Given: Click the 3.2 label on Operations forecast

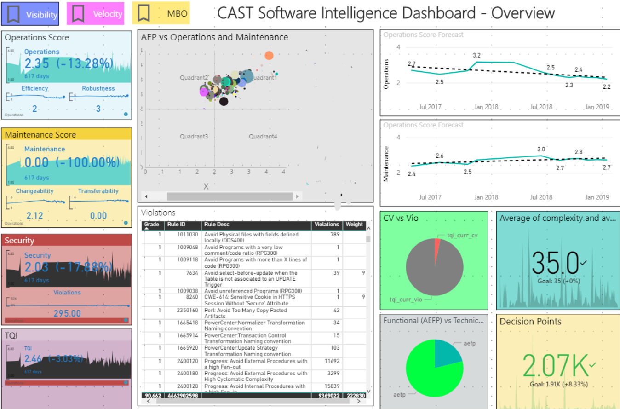Looking at the screenshot, I should point(477,56).
